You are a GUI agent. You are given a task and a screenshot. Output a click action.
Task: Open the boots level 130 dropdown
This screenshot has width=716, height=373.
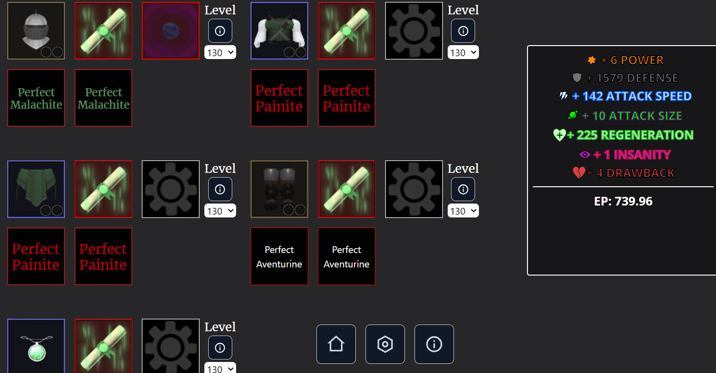(x=464, y=211)
